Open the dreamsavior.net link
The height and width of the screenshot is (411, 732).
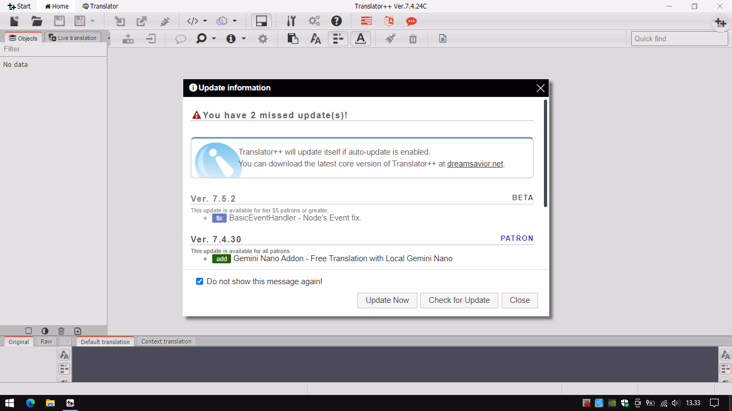coord(475,164)
